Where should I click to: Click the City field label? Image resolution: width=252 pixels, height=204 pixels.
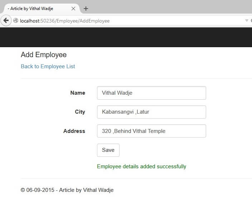coord(80,112)
